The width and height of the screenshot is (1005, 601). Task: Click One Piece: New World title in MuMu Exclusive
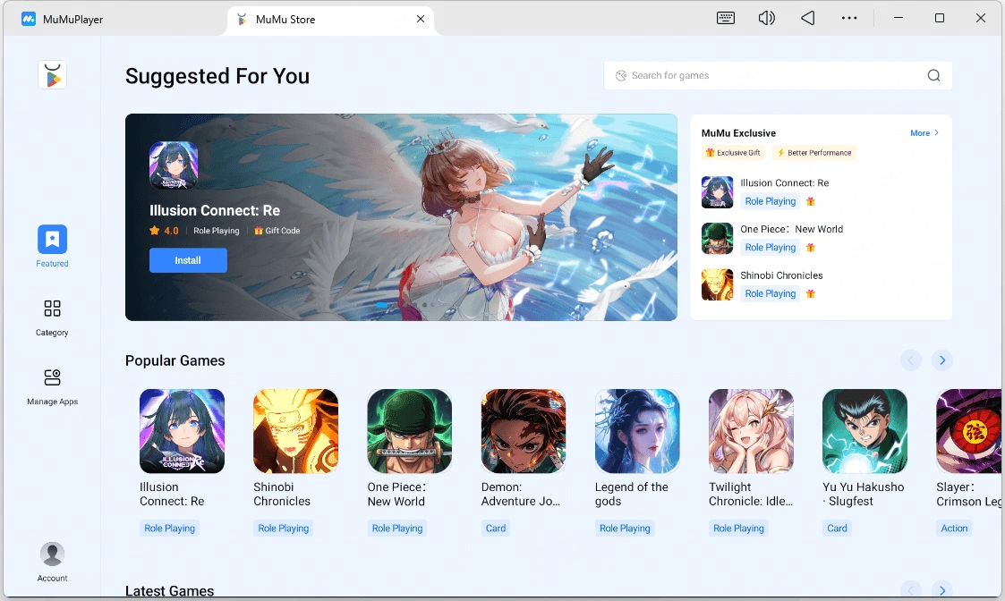pos(792,229)
